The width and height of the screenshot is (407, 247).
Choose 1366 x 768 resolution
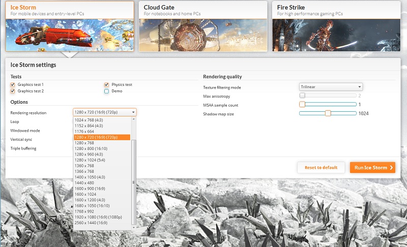pyautogui.click(x=102, y=171)
